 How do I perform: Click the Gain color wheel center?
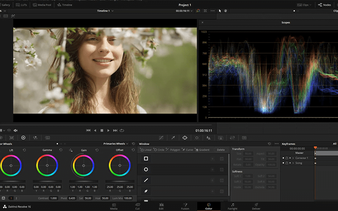click(84, 165)
